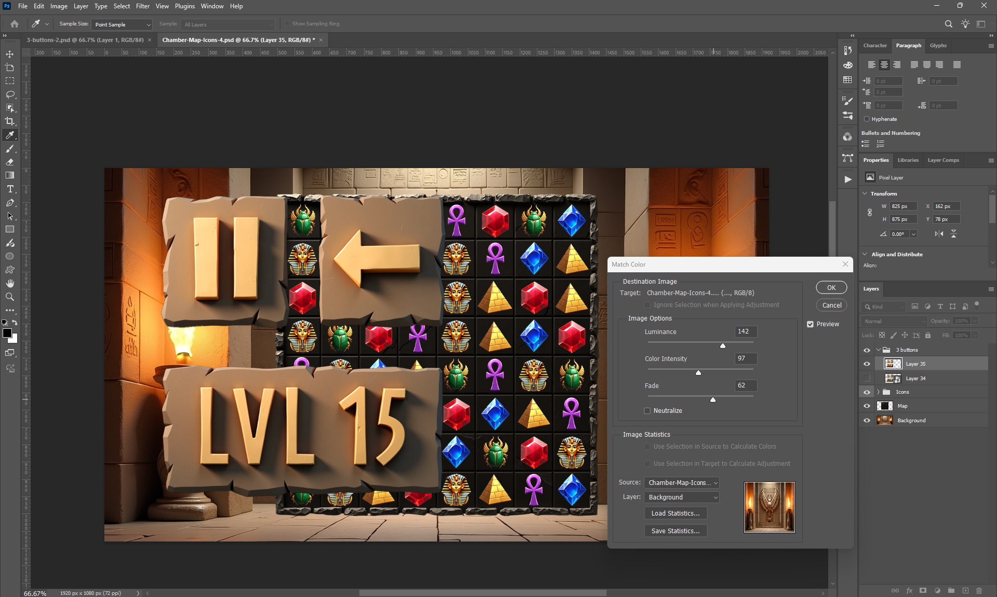Select the Horizontal Type tool
997x597 pixels.
[10, 189]
